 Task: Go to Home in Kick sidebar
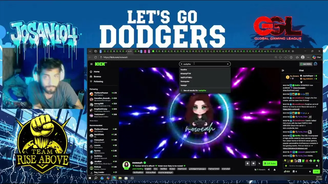pos(97,72)
